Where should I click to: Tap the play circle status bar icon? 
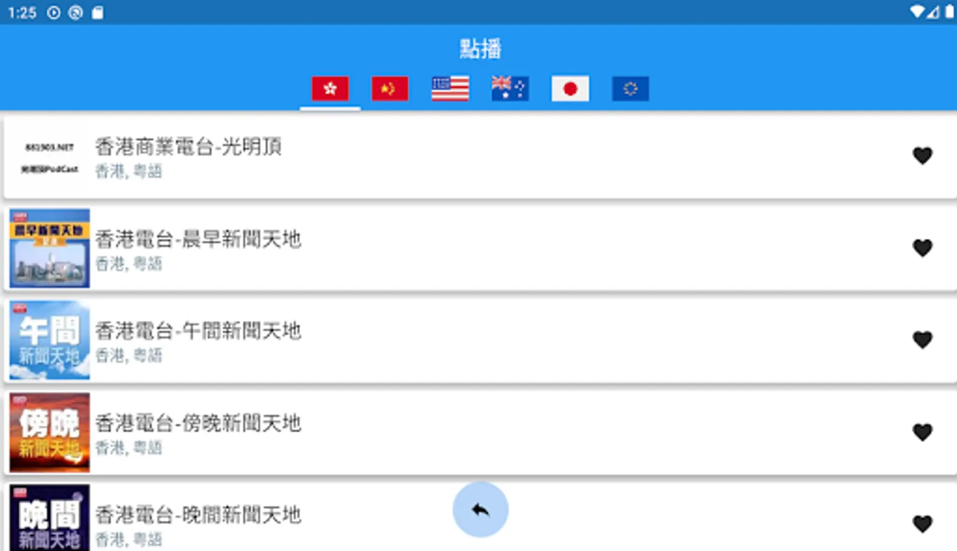[x=54, y=13]
